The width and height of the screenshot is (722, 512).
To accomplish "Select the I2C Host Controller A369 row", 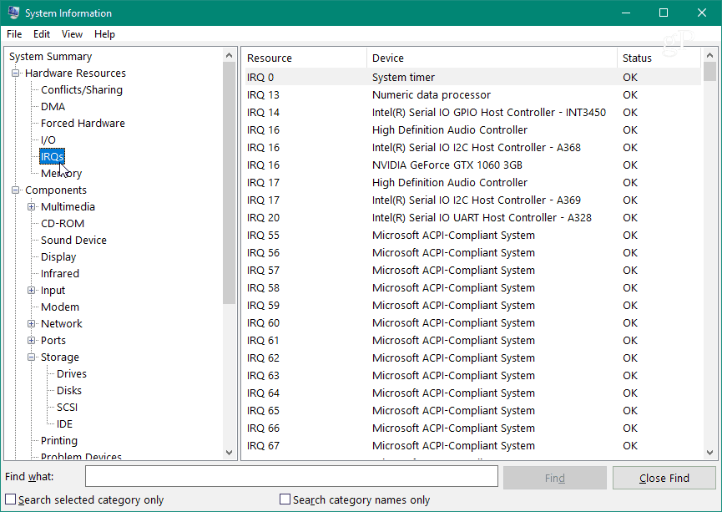I will click(x=473, y=200).
